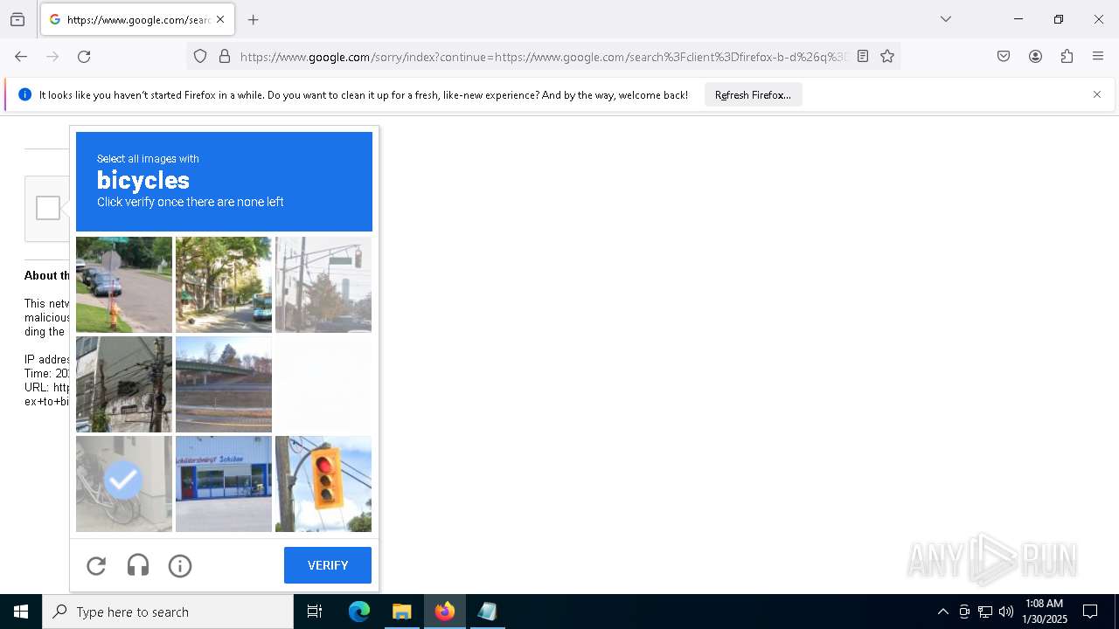The image size is (1119, 629).
Task: Open the notepad-like app on taskbar
Action: tap(488, 612)
